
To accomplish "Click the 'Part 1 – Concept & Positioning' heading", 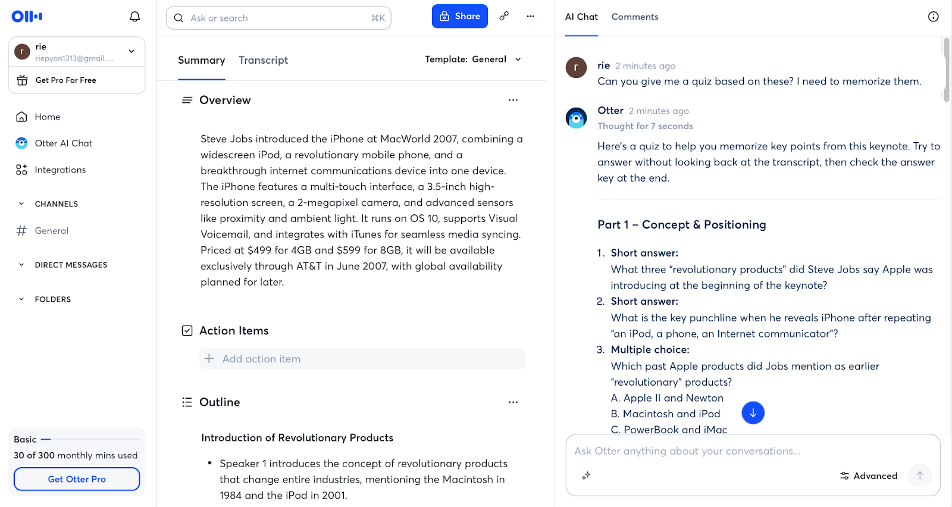I will click(682, 224).
